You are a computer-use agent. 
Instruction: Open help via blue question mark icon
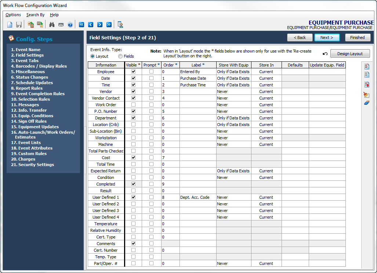pyautogui.click(x=70, y=25)
